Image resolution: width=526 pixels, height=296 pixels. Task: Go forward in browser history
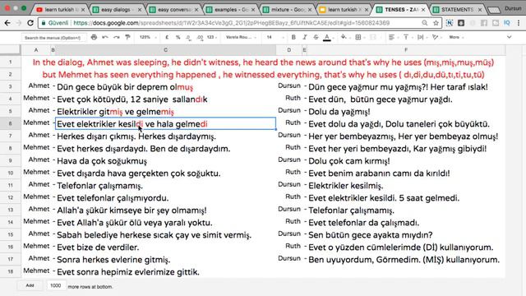(19, 23)
